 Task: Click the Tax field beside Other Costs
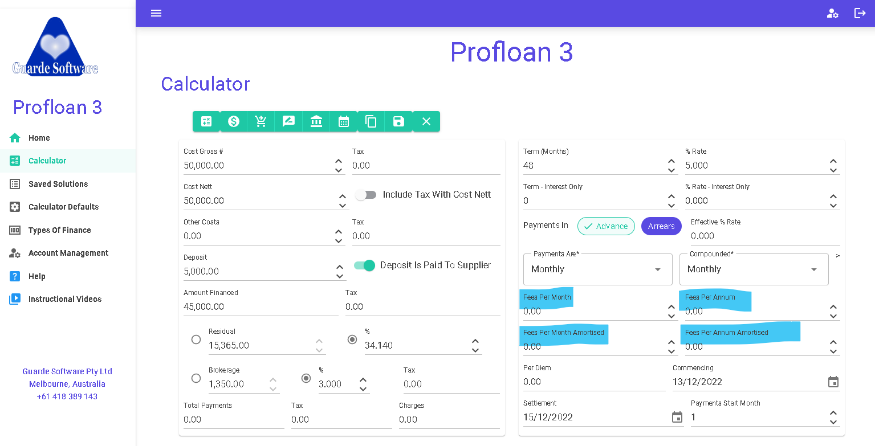click(x=426, y=236)
